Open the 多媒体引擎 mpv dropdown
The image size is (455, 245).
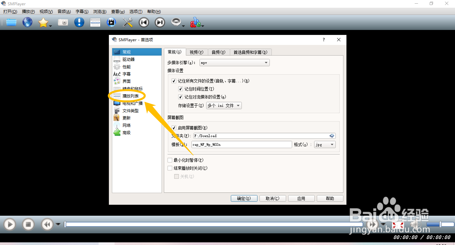point(234,62)
